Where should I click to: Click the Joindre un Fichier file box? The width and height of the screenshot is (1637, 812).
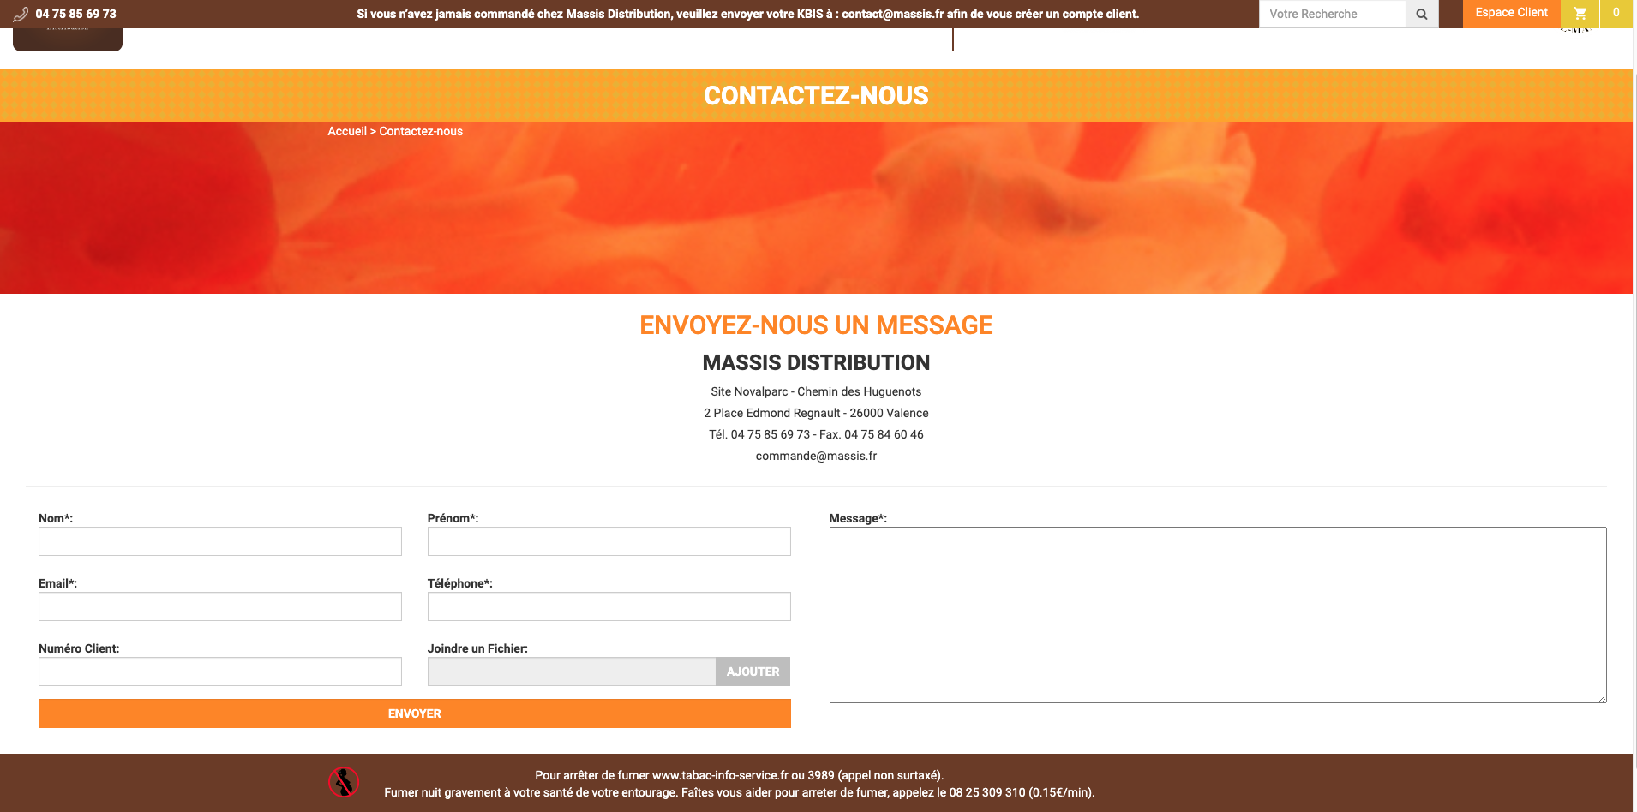[x=572, y=672]
